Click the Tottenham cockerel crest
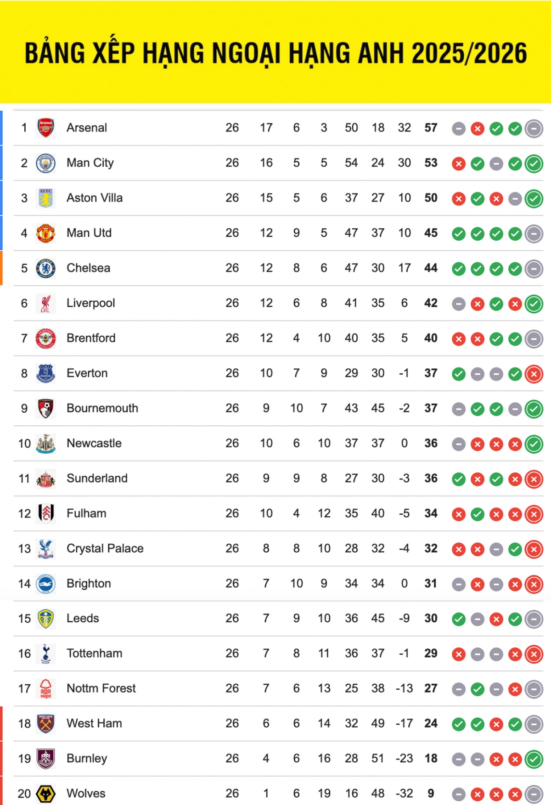This screenshot has width=551, height=805. click(x=45, y=653)
